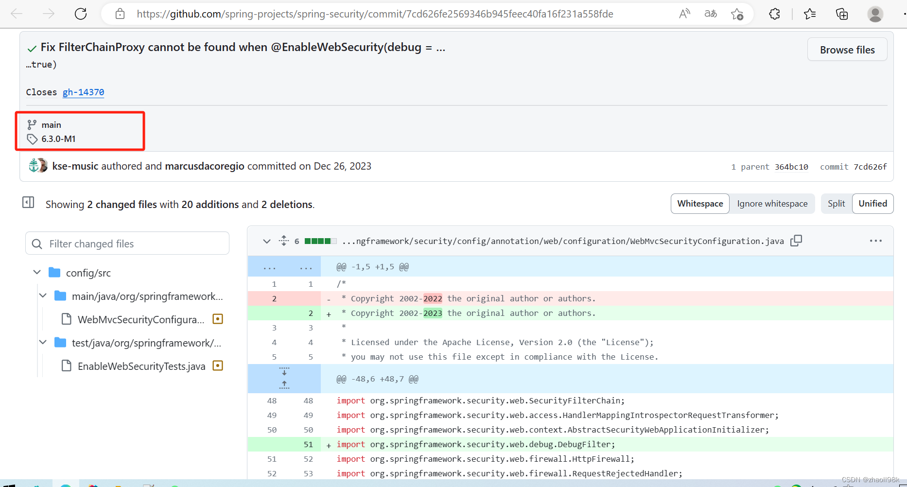Viewport: 907px width, 487px height.
Task: Open the diff file options ellipsis menu
Action: (x=875, y=241)
